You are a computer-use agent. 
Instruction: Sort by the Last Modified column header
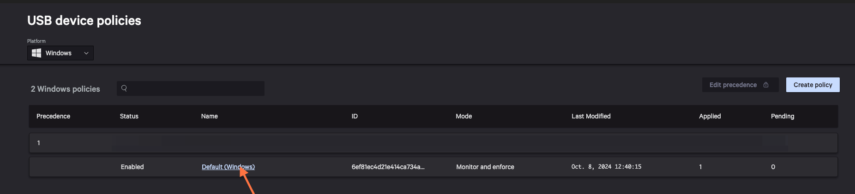coord(591,116)
